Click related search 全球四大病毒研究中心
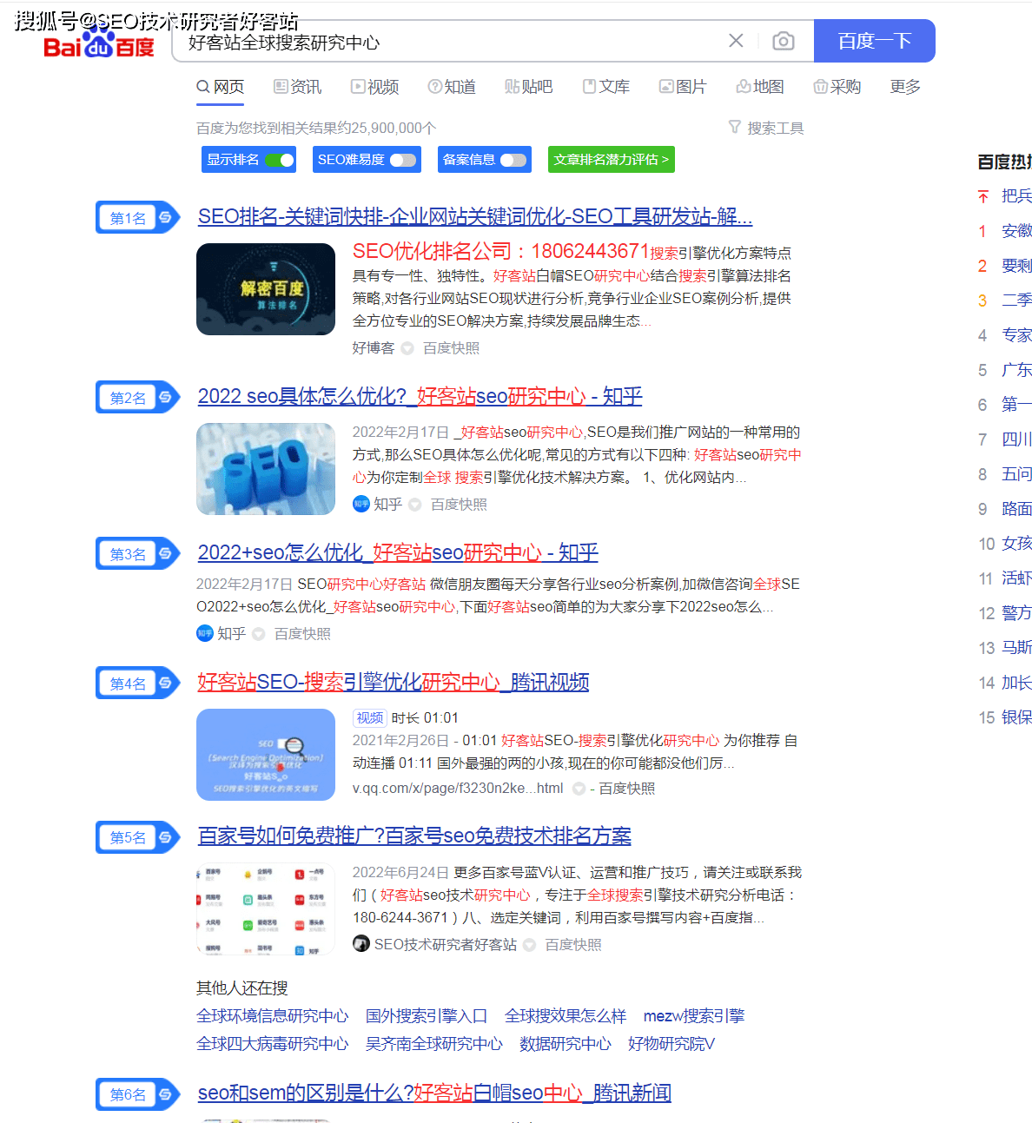The image size is (1032, 1123). coord(273,1043)
